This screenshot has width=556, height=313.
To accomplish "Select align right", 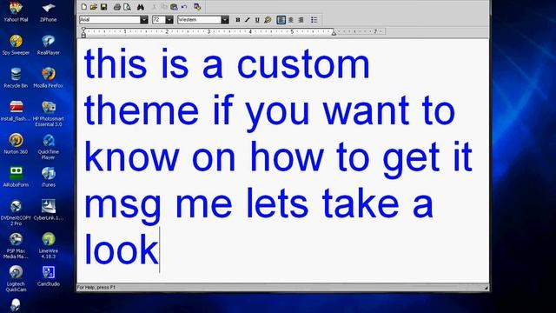I will [x=301, y=20].
